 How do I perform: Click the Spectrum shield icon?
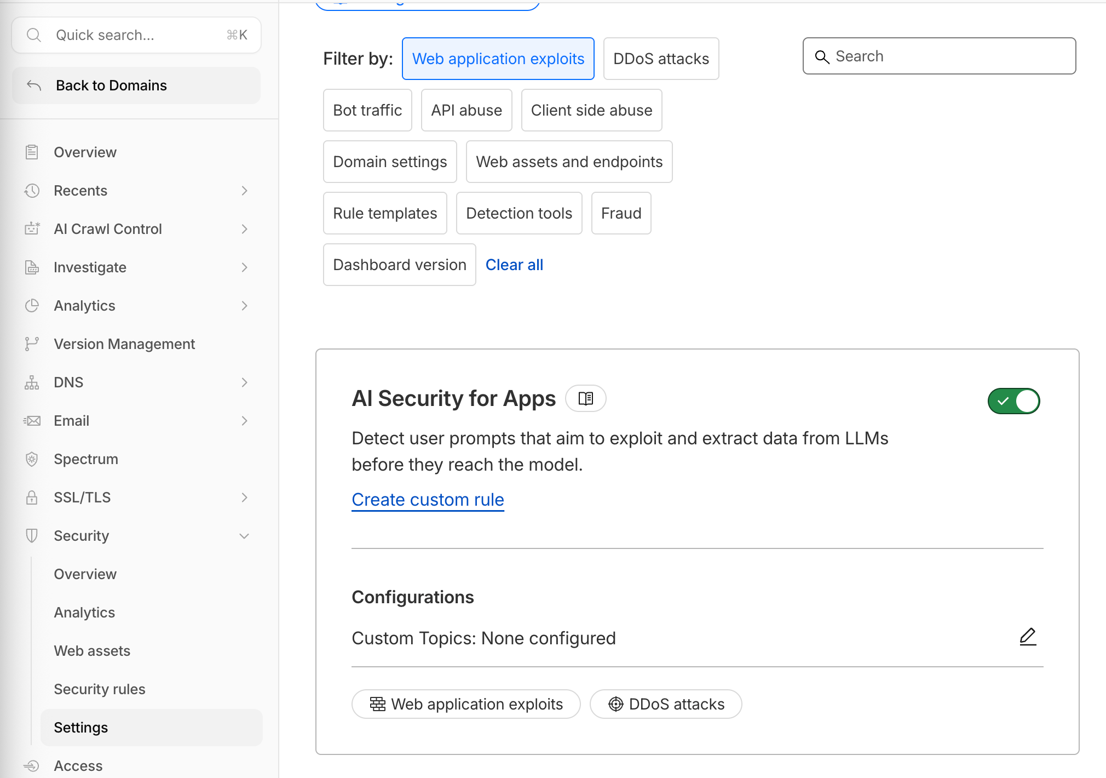pos(32,459)
